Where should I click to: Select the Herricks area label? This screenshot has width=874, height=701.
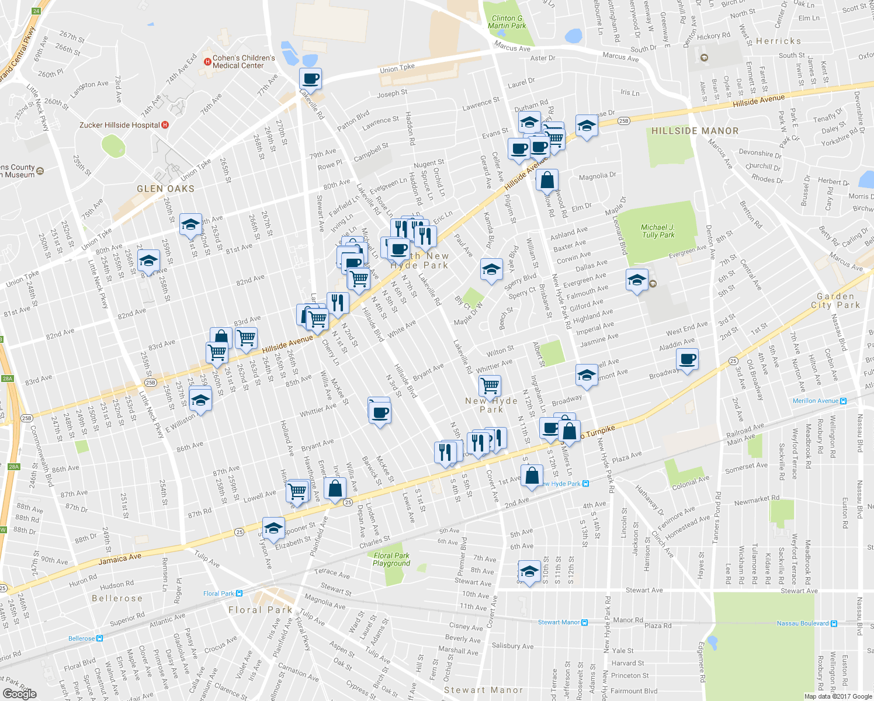click(779, 41)
